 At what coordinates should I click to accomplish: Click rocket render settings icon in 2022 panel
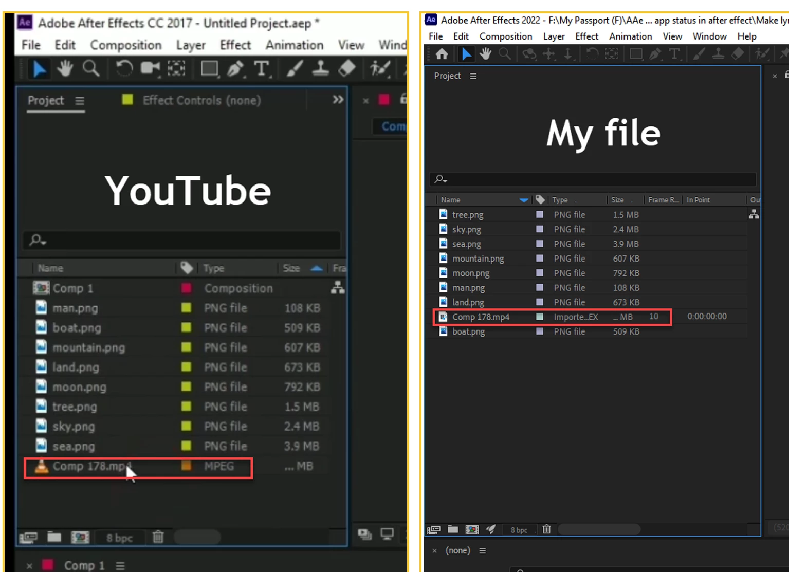pyautogui.click(x=491, y=529)
